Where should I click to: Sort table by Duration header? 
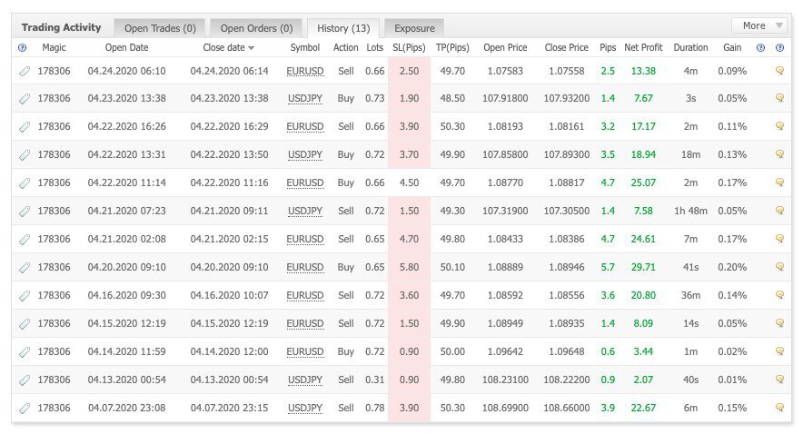coord(690,47)
